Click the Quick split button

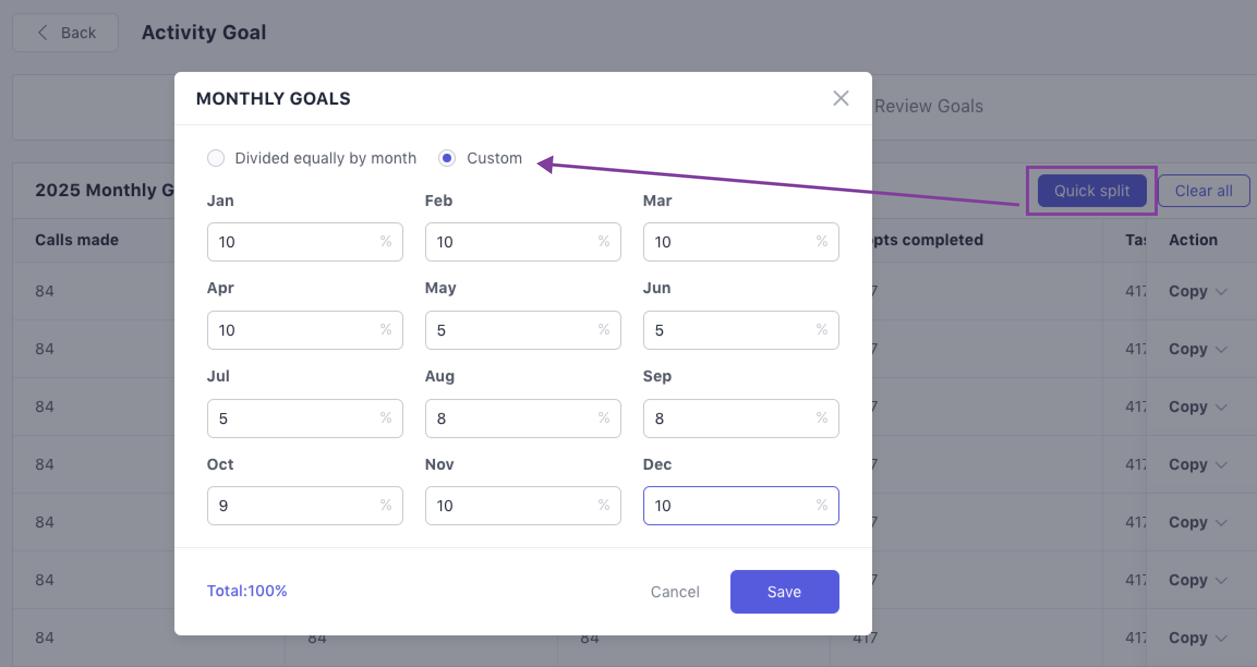pos(1091,191)
